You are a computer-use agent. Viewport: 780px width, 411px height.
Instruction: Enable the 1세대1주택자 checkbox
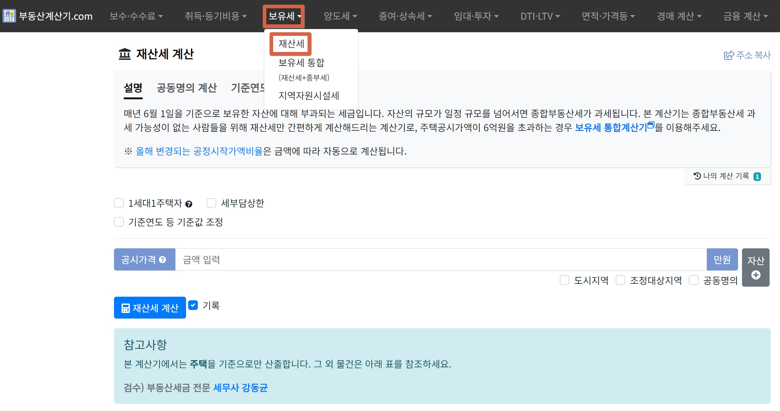[119, 203]
